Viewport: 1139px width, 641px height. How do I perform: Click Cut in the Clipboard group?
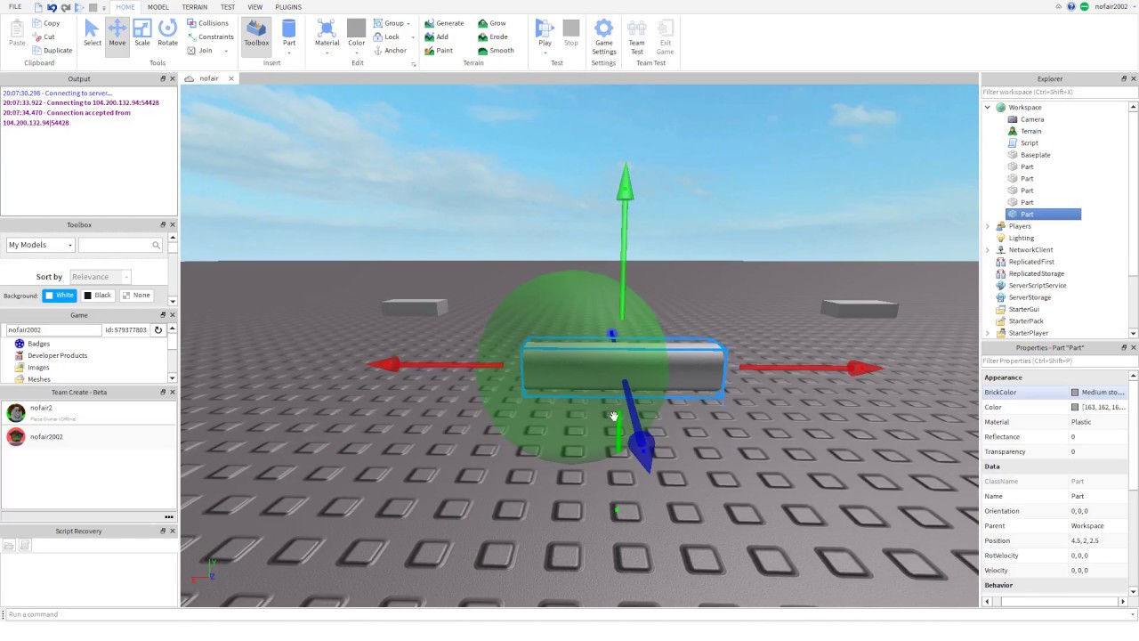click(43, 37)
